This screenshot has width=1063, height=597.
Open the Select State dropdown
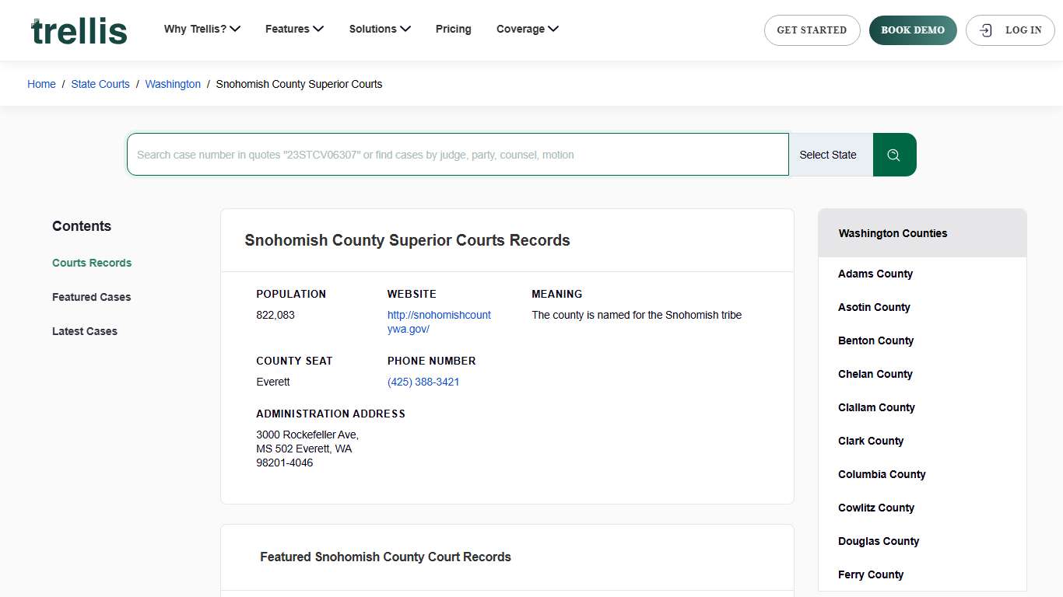827,155
